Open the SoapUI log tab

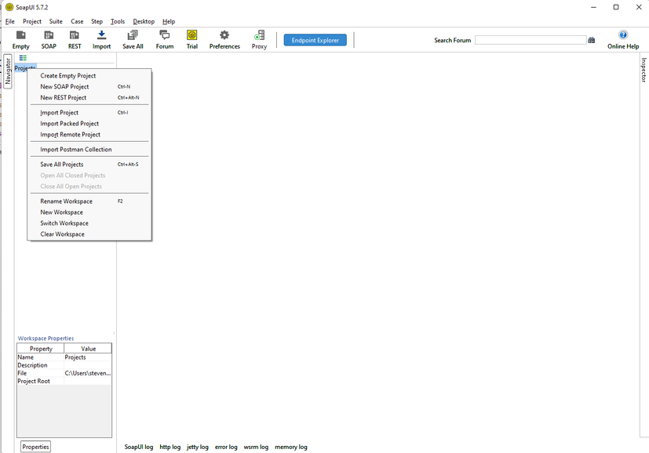pyautogui.click(x=139, y=447)
